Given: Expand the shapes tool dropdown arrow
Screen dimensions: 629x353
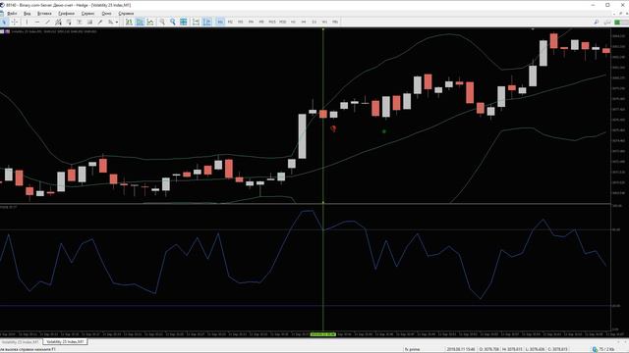Looking at the screenshot, I should [117, 22].
